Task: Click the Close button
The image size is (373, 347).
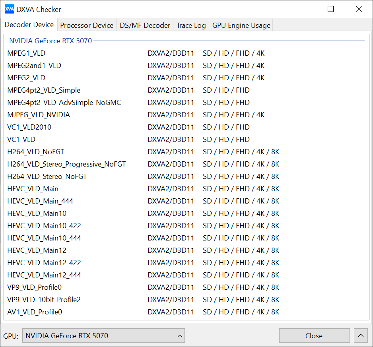Action: (x=314, y=335)
